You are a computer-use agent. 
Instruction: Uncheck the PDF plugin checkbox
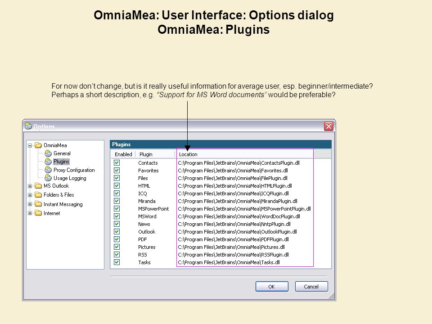[x=117, y=239]
